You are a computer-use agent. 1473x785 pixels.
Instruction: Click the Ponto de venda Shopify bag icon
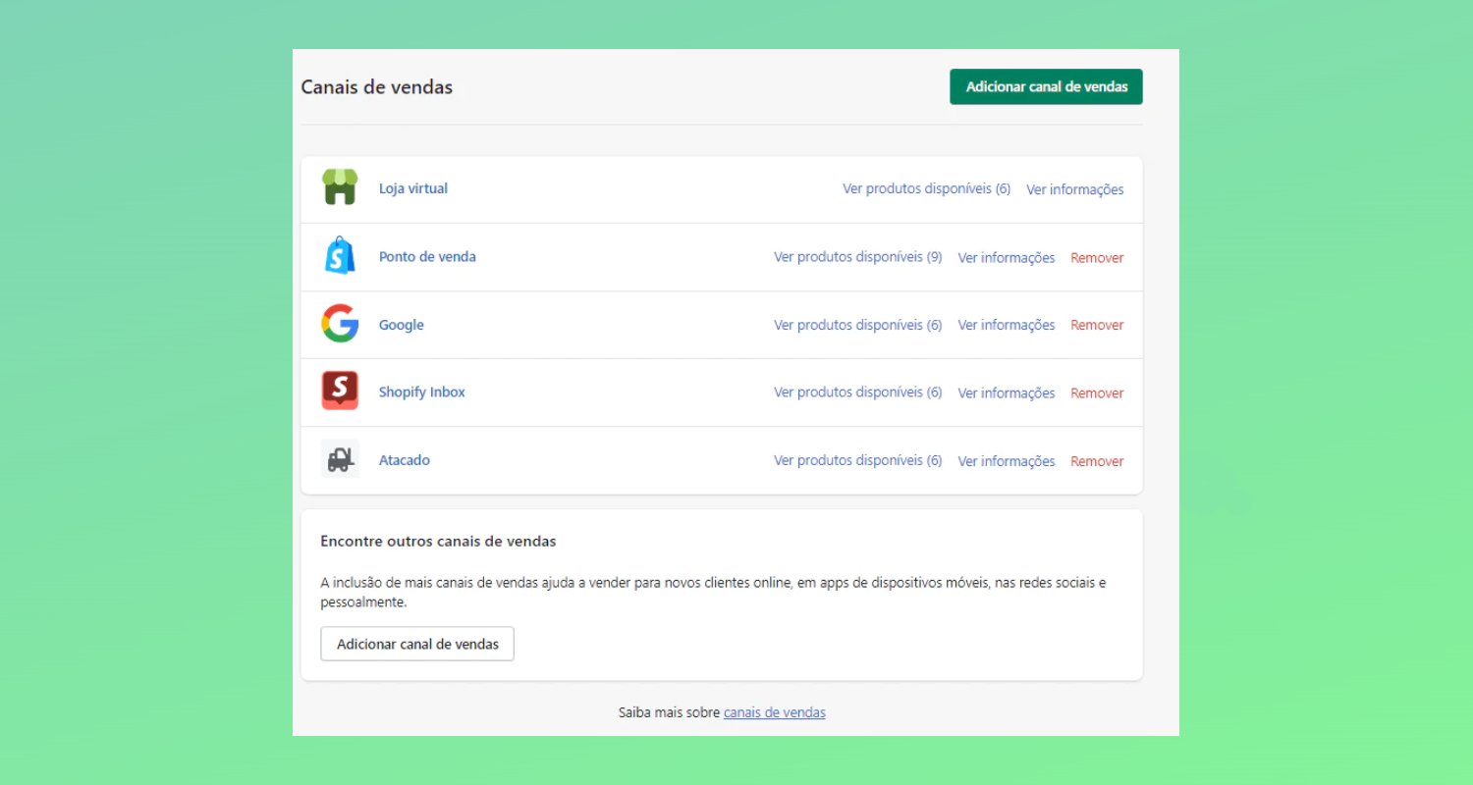[340, 256]
